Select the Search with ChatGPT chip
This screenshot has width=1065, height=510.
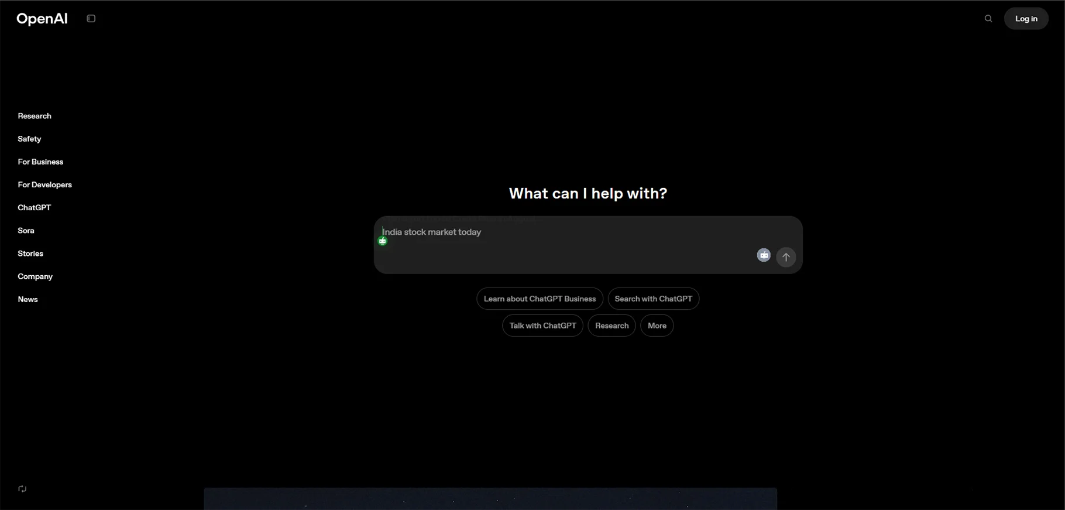pyautogui.click(x=653, y=299)
